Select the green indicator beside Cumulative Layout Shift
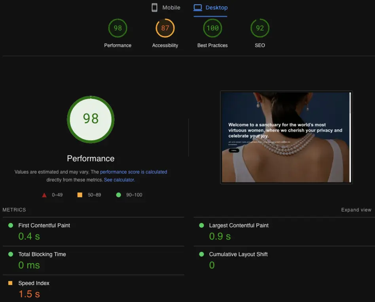375x302 pixels. [202, 254]
